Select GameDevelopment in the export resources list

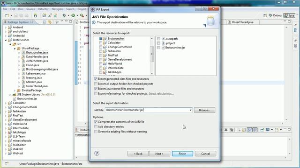click(x=120, y=59)
